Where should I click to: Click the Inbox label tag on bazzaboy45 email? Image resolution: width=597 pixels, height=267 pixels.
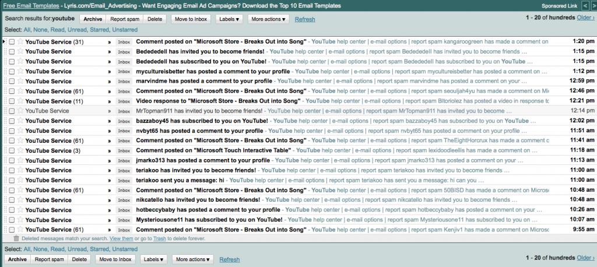[124, 121]
